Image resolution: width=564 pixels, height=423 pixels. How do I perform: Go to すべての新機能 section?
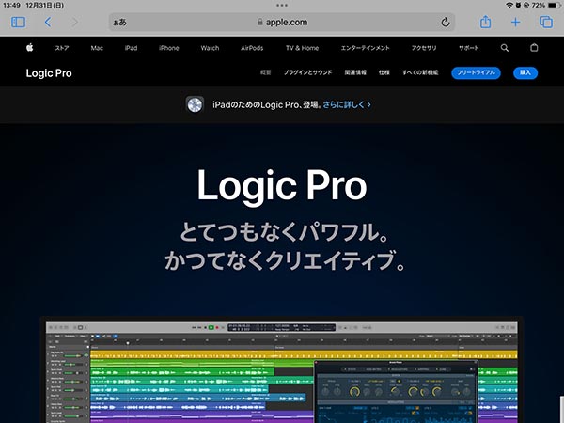(x=420, y=72)
